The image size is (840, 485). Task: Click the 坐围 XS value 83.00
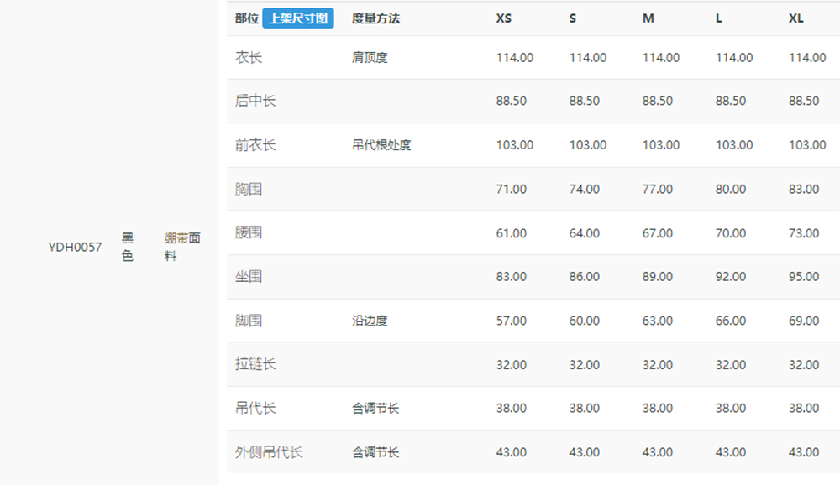click(511, 277)
